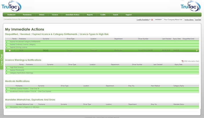Open the Dashboard menu
This screenshot has height=118, width=204.
tap(11, 15)
